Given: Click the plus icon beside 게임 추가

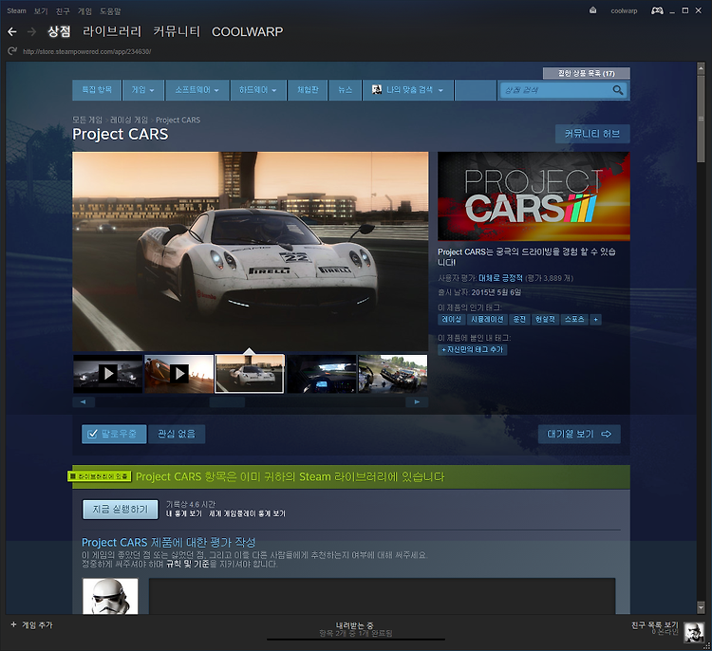Looking at the screenshot, I should [x=13, y=624].
